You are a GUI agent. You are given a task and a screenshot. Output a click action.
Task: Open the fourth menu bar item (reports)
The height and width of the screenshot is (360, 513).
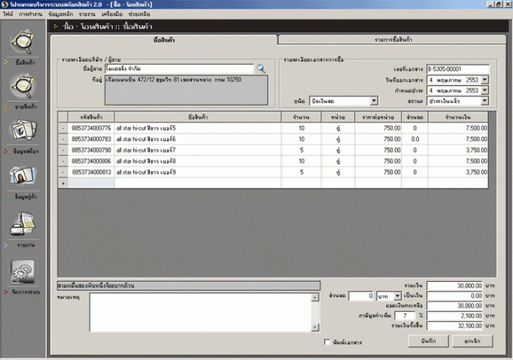click(87, 14)
